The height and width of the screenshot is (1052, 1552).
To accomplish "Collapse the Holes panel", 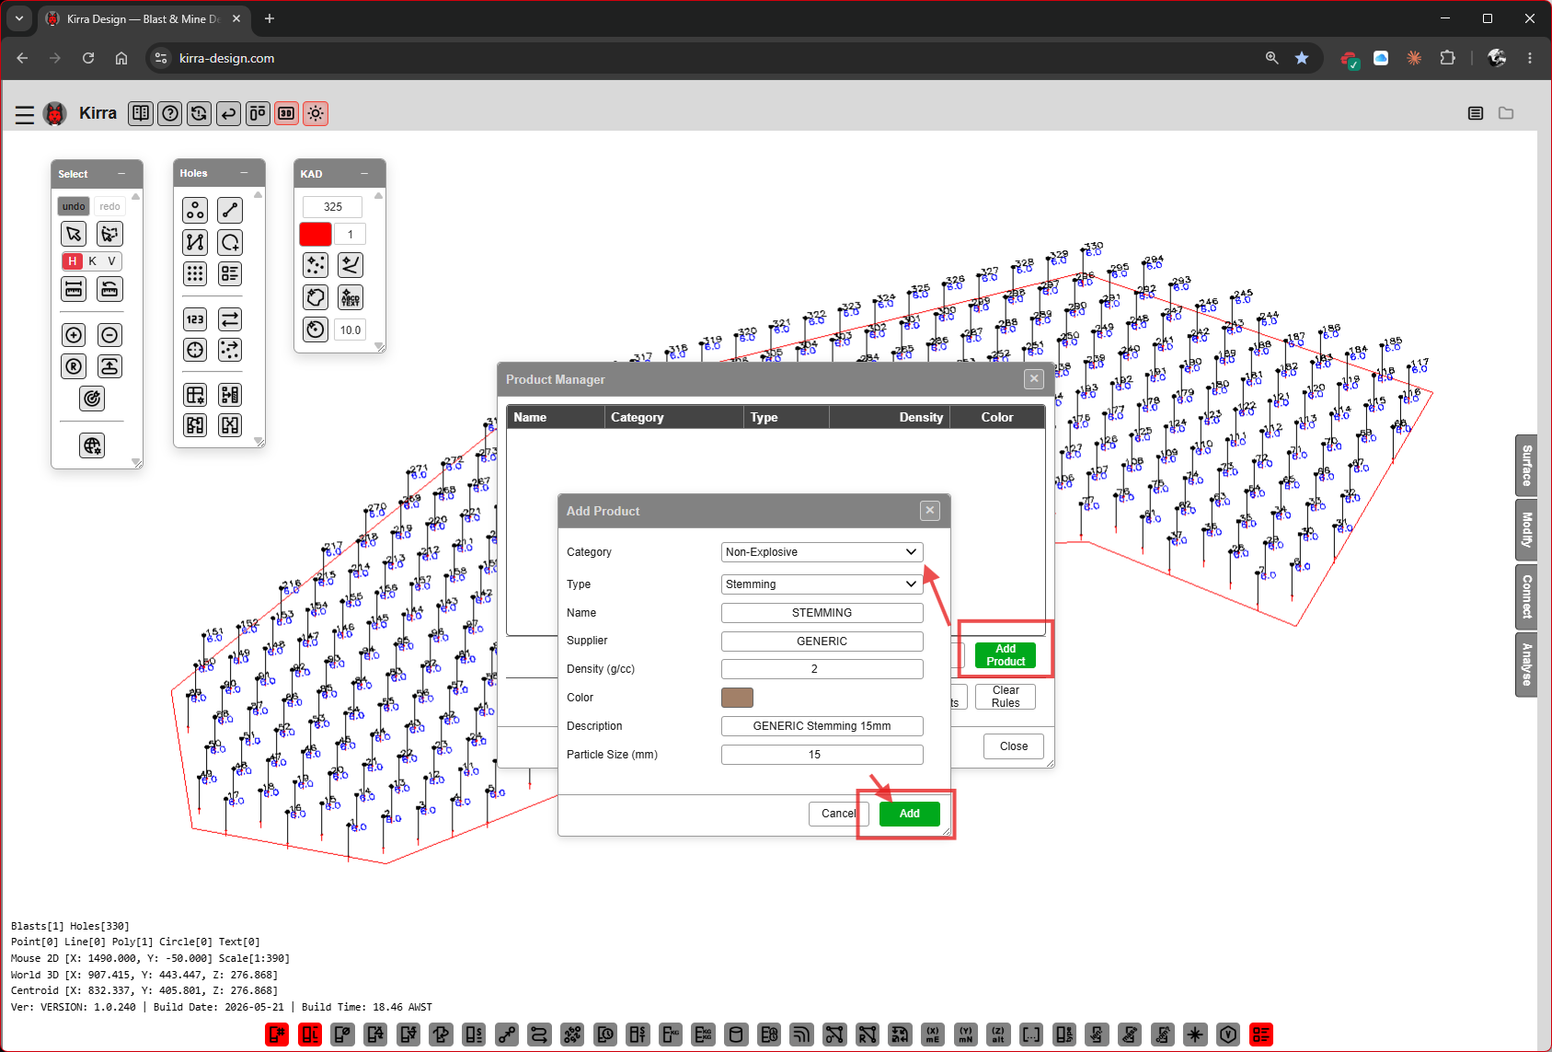I will (x=244, y=173).
